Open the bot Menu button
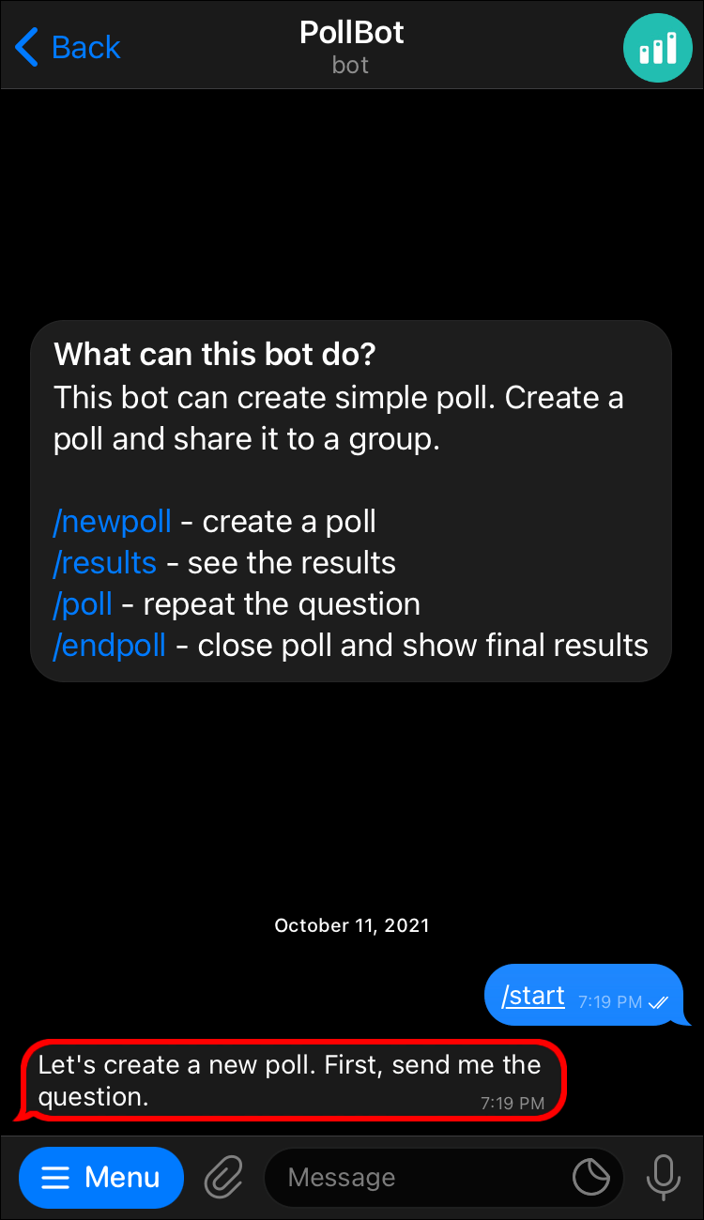The height and width of the screenshot is (1220, 704). click(x=101, y=1177)
